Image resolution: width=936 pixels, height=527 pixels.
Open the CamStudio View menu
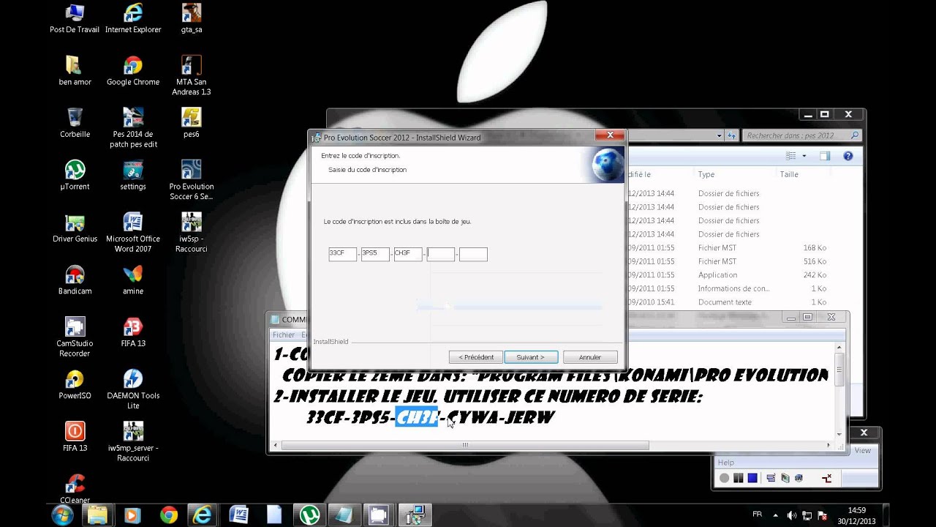tap(863, 451)
